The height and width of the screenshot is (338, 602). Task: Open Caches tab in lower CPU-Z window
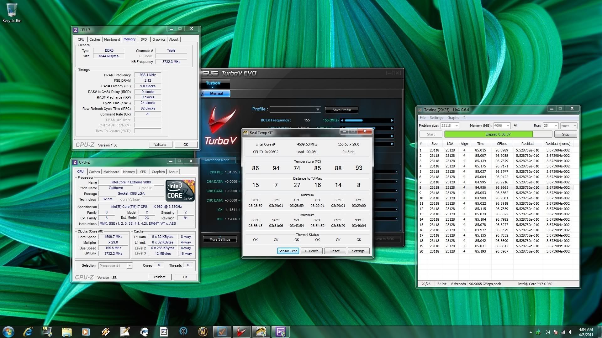coord(94,172)
